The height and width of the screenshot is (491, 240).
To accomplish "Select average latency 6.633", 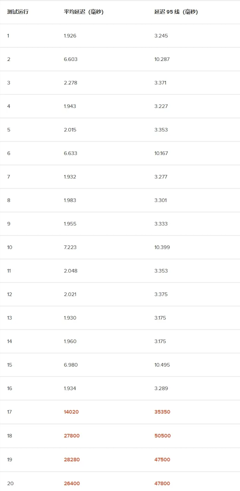I will point(70,153).
